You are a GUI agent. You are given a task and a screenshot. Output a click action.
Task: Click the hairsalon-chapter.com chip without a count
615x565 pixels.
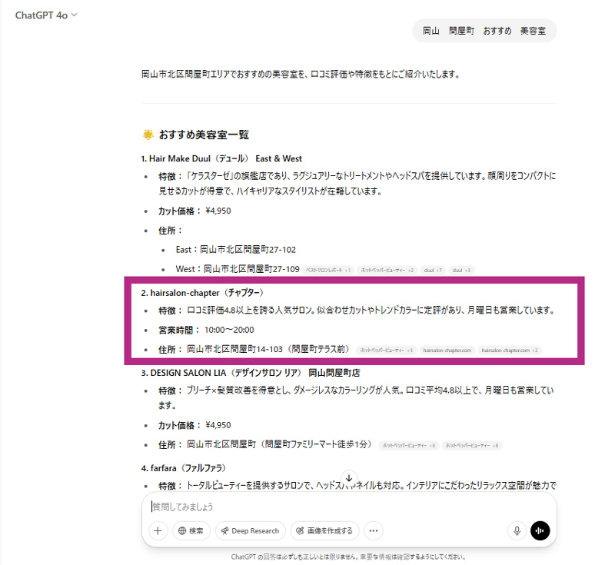pos(447,350)
